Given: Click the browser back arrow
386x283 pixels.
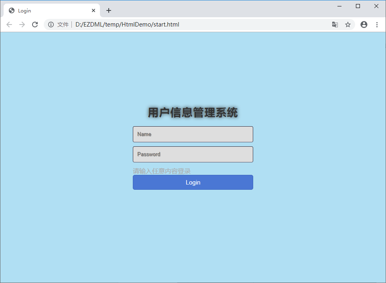Looking at the screenshot, I should (x=9, y=25).
